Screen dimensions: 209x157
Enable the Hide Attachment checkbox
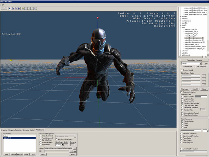(40, 142)
